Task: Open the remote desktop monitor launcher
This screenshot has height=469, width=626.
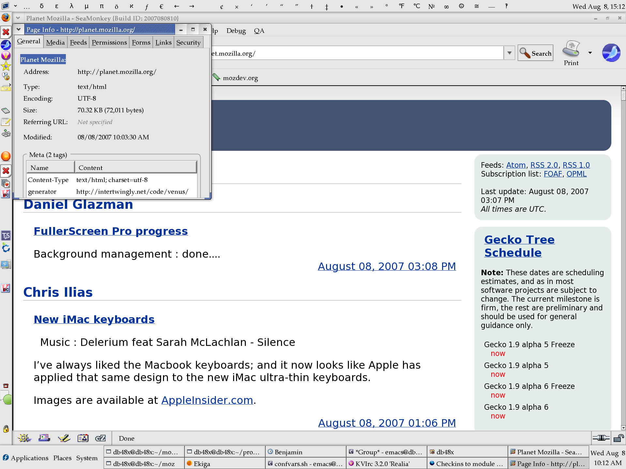Action: click(x=6, y=264)
